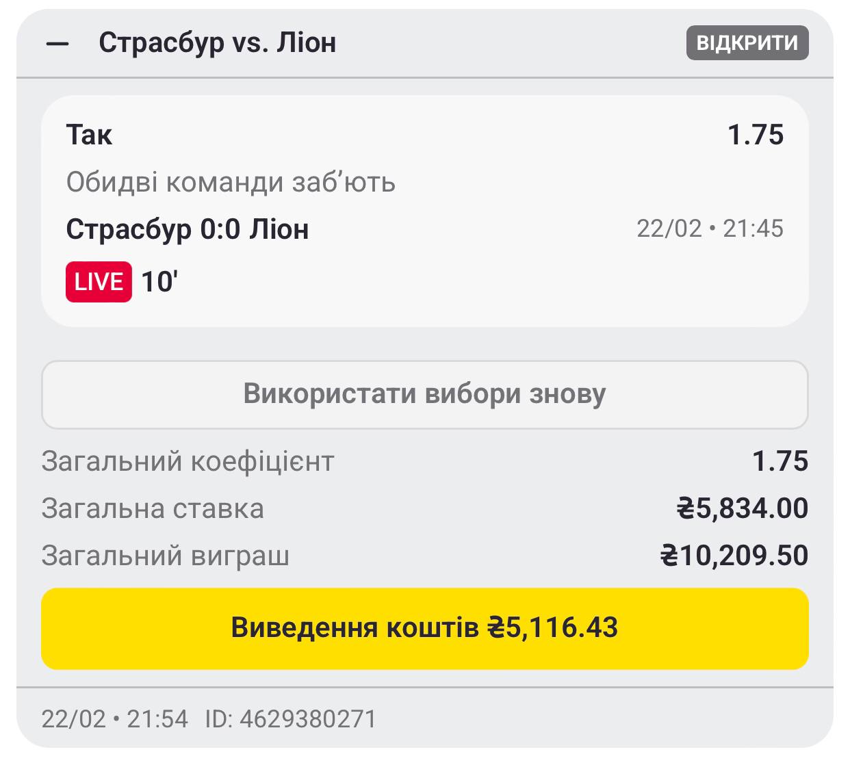850x765 pixels.
Task: Click the Страсбур vs. Ліон header title
Action: click(x=217, y=43)
